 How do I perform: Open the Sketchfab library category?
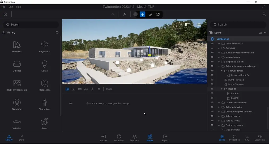click(17, 105)
